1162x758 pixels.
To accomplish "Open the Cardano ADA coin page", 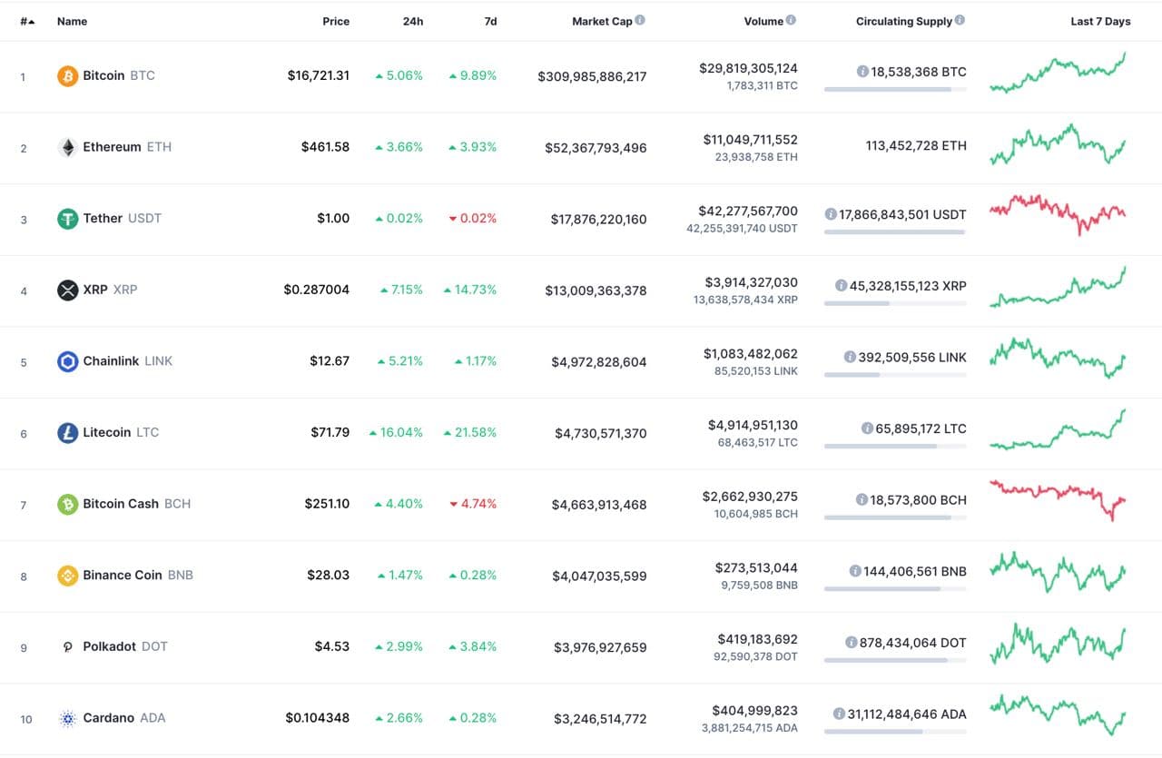I will pos(124,718).
